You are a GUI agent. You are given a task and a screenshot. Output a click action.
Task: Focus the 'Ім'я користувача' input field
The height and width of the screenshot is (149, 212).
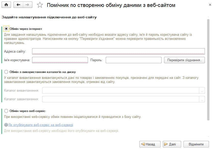pos(60,60)
